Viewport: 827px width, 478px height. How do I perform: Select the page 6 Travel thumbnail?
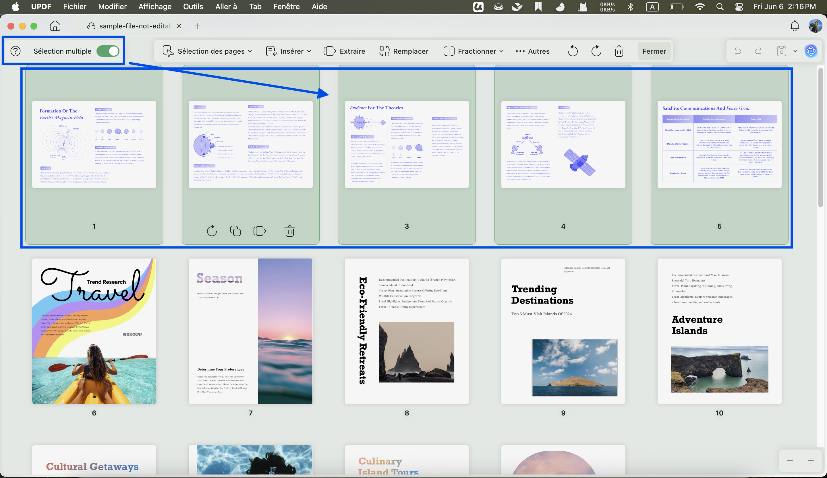pos(94,331)
